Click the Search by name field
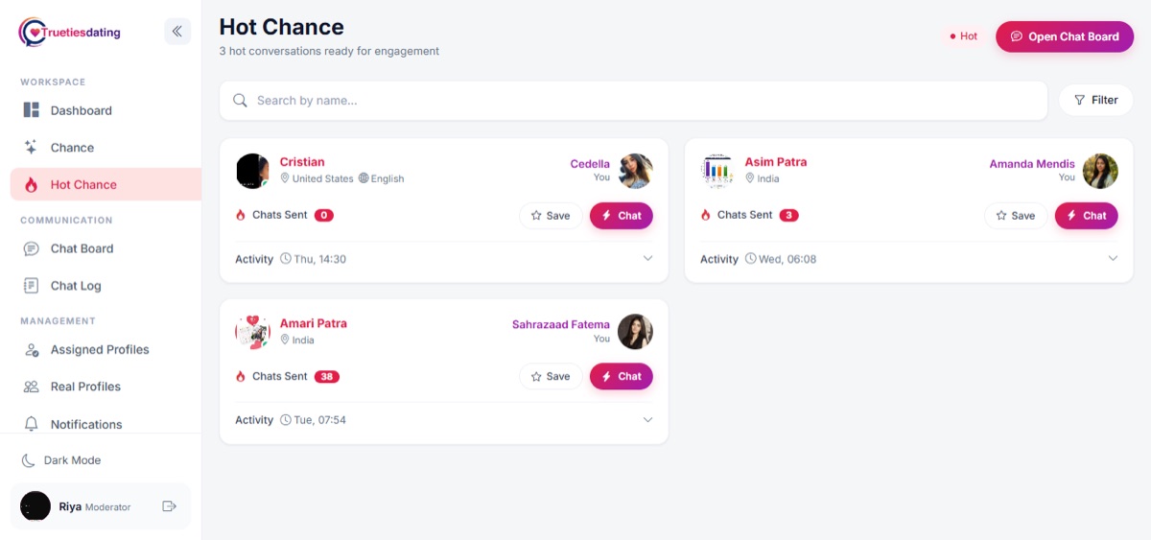The width and height of the screenshot is (1151, 540). click(633, 101)
